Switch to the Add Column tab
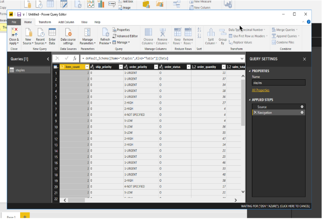This screenshot has height=219, width=322. pos(66,22)
